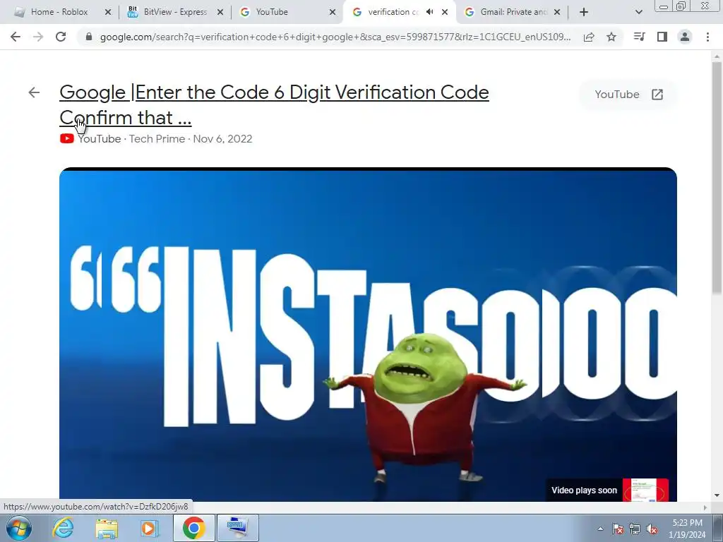Select the Chrome taskbar button
The image size is (723, 542).
(193, 528)
